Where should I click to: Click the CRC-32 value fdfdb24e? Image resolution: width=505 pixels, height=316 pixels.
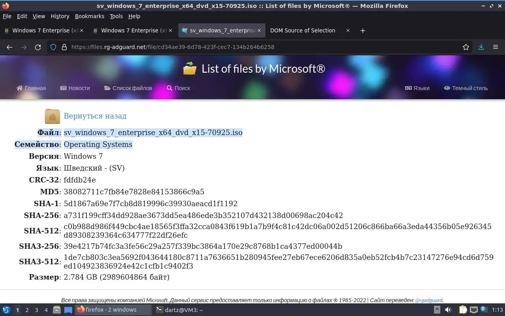(80, 180)
